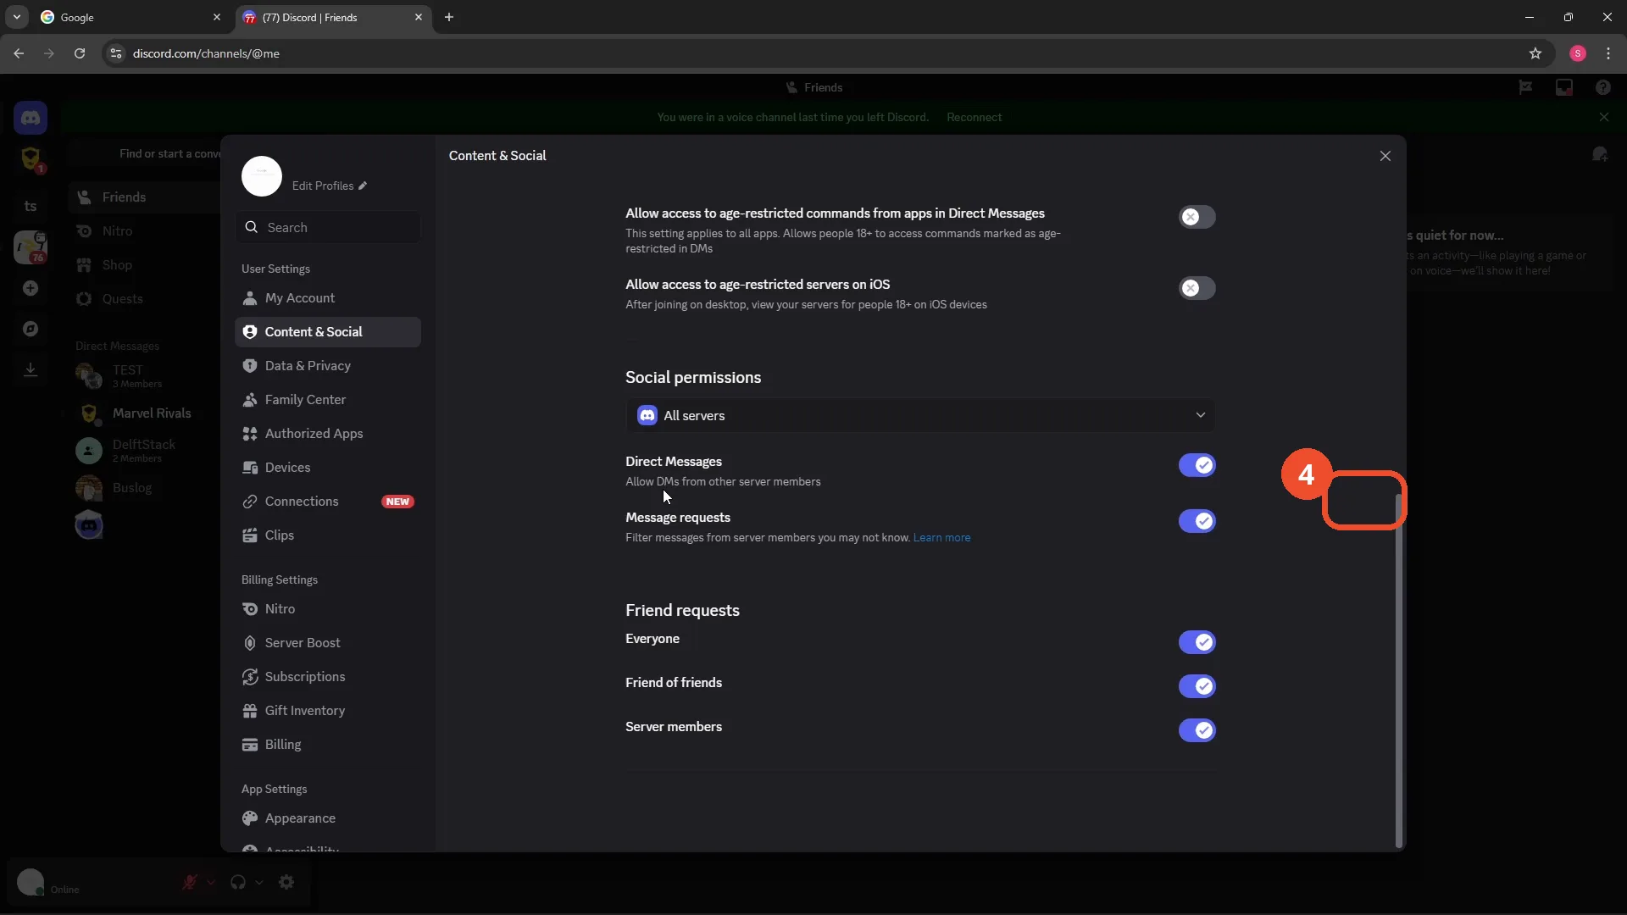Click the Connections link icon
The height and width of the screenshot is (915, 1627).
(250, 502)
